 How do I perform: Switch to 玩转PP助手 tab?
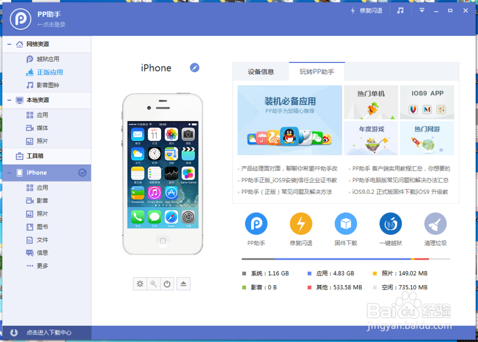(317, 72)
